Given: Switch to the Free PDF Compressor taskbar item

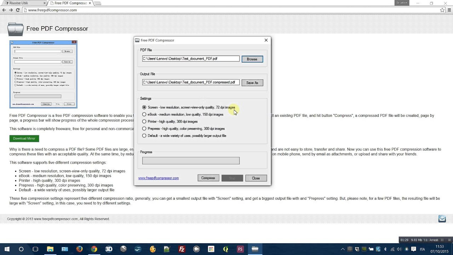Looking at the screenshot, I should [255, 249].
